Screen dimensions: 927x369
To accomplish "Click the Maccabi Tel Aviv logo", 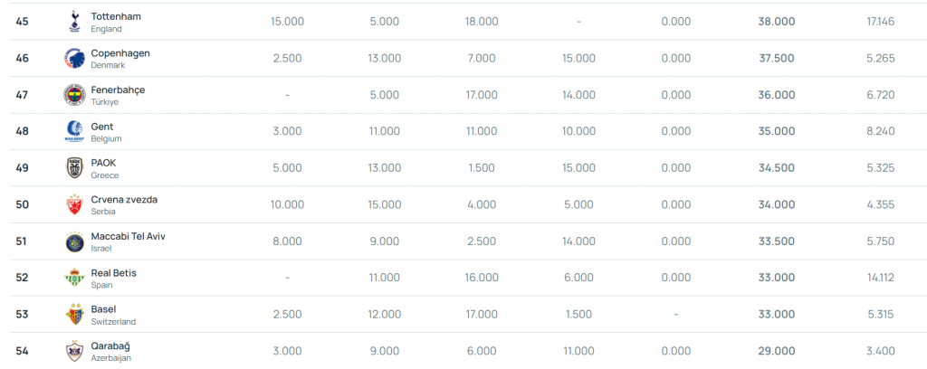I will click(74, 241).
